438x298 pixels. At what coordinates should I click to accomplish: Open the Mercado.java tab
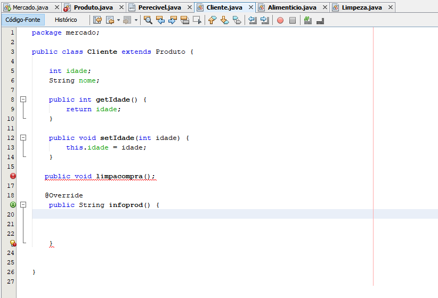(x=30, y=7)
